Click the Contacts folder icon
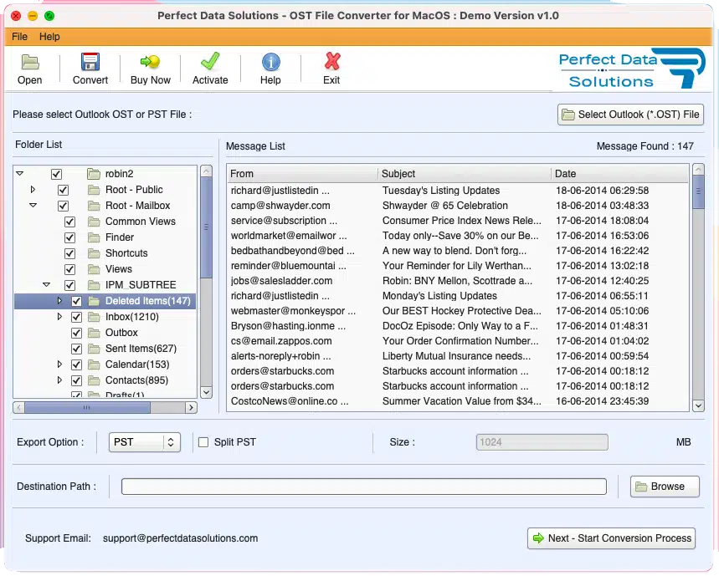Viewport: 719px width, 576px height. [x=94, y=380]
